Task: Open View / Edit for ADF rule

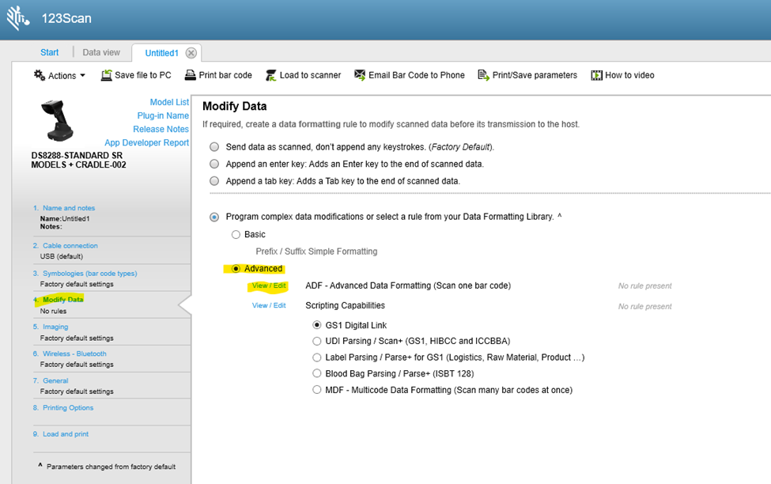Action: point(269,285)
